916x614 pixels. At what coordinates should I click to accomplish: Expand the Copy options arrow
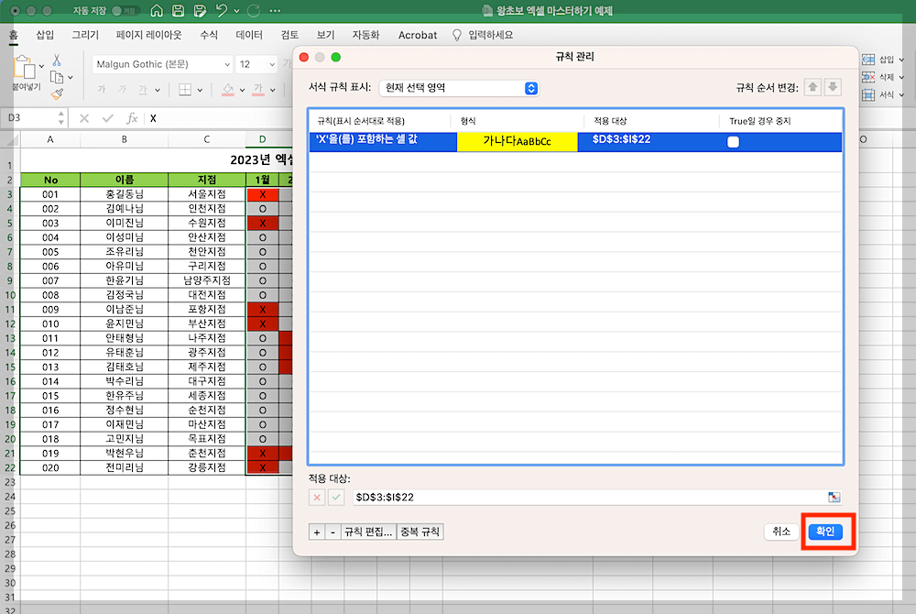tap(71, 77)
